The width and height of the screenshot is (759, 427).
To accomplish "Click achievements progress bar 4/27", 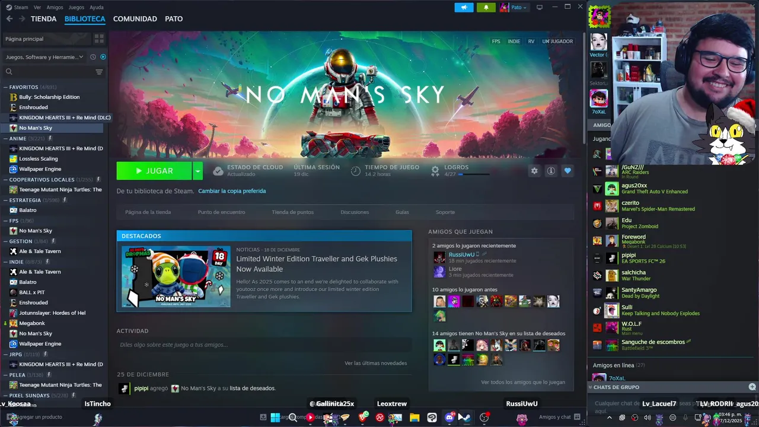I will 474,174.
